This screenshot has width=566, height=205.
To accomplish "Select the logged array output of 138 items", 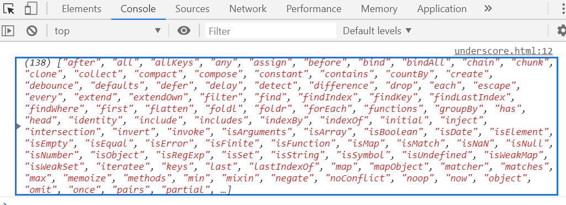I will [287, 126].
